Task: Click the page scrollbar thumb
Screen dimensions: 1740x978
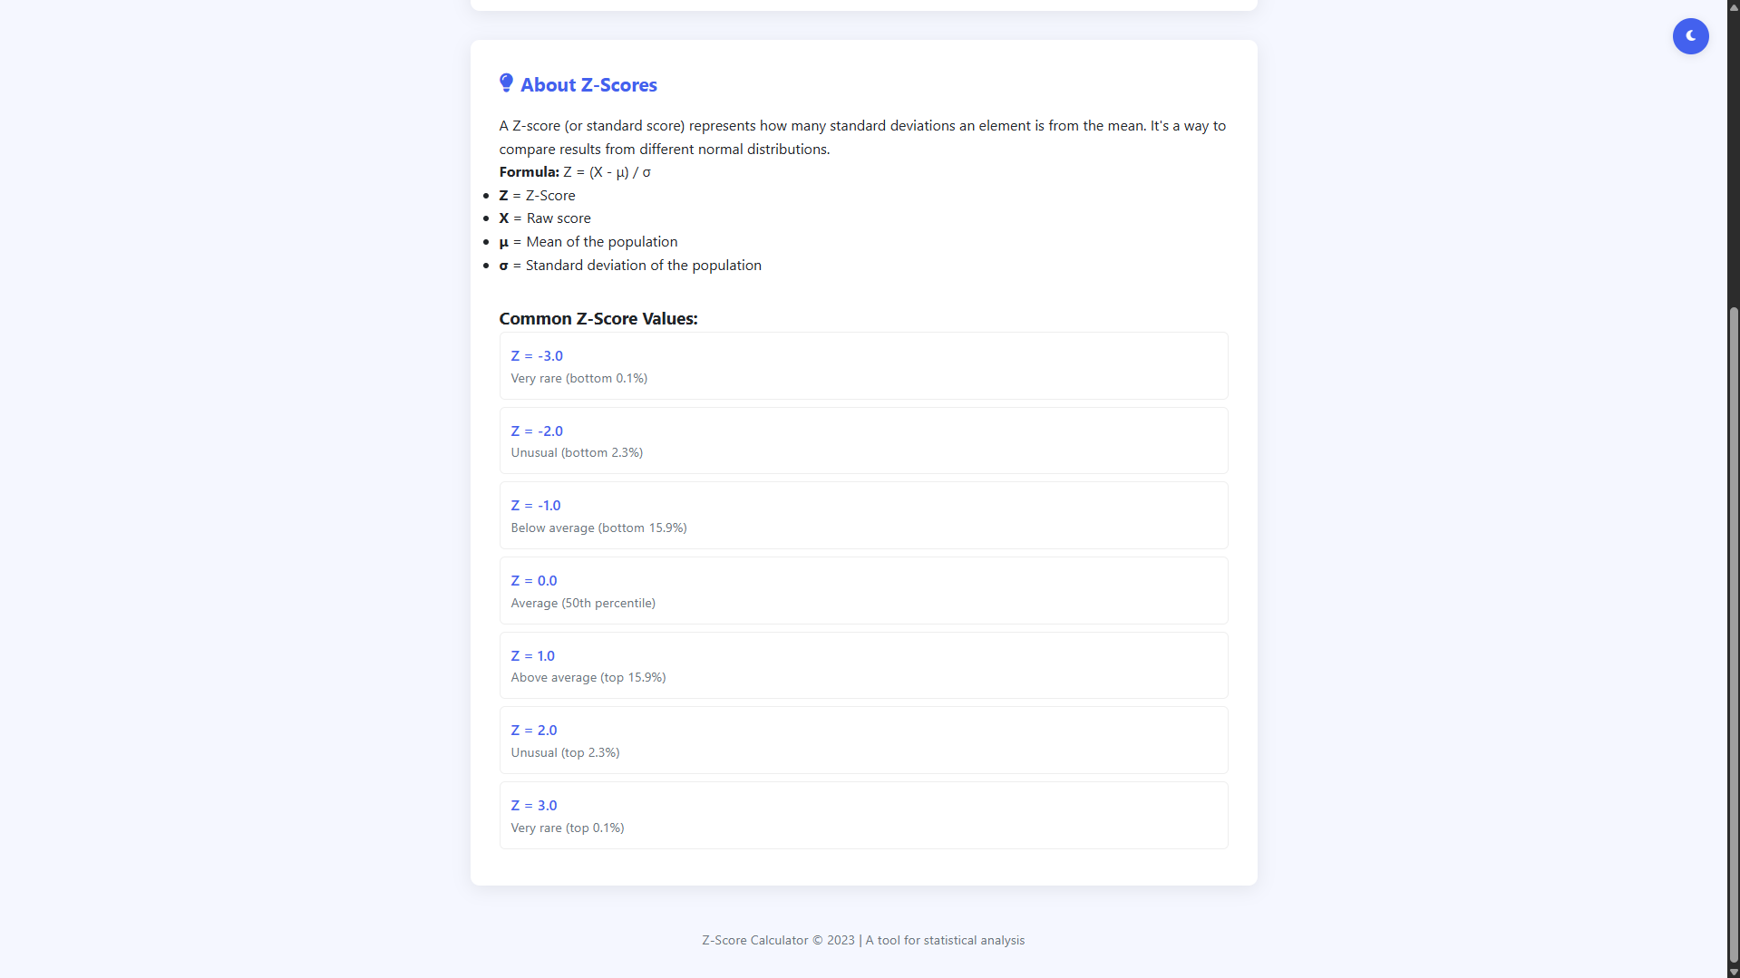Action: [x=1734, y=634]
